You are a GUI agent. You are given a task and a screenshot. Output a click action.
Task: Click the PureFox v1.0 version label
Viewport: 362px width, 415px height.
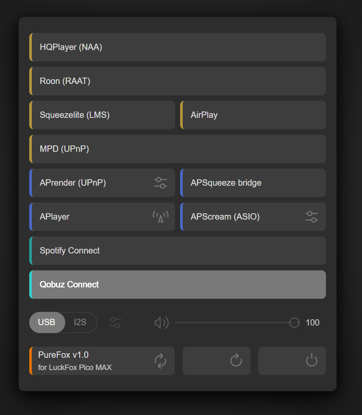(x=63, y=355)
